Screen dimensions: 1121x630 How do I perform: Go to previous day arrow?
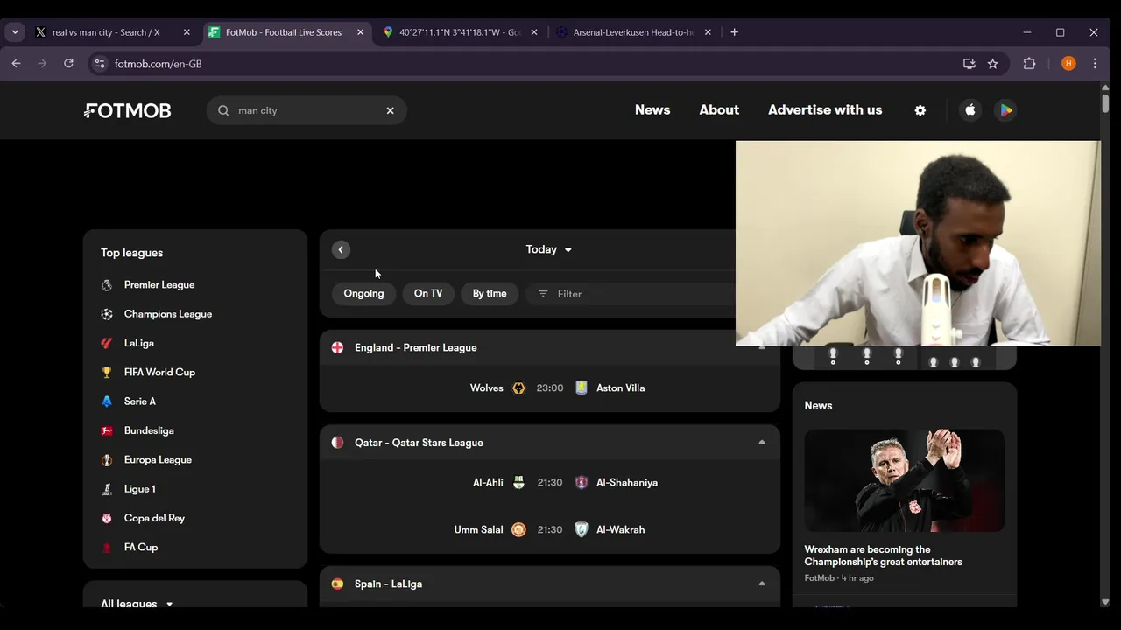click(341, 250)
